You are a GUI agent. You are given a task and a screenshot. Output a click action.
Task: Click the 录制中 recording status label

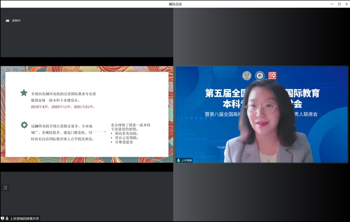[16, 21]
